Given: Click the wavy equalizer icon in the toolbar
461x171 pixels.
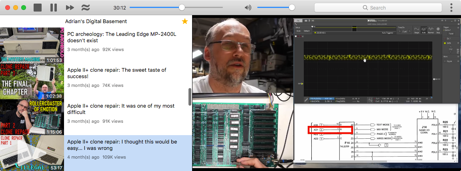Looking at the screenshot, I should [x=86, y=8].
